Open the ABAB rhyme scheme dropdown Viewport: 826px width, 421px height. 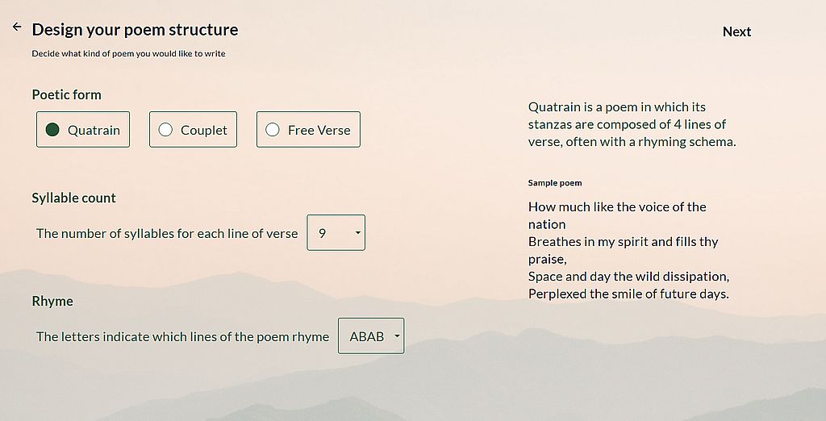pos(371,336)
